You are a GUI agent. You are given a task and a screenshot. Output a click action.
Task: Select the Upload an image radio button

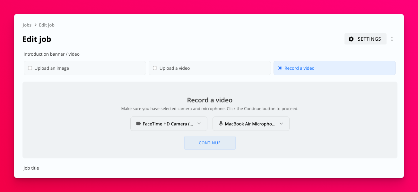click(30, 68)
